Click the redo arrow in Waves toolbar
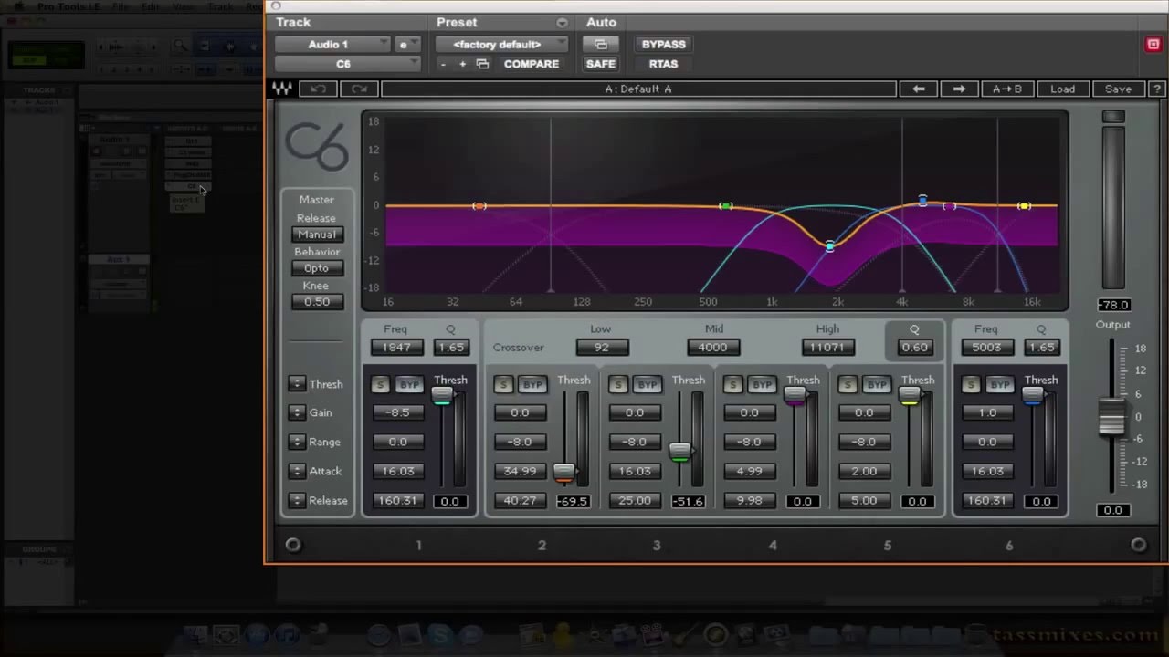 359,89
